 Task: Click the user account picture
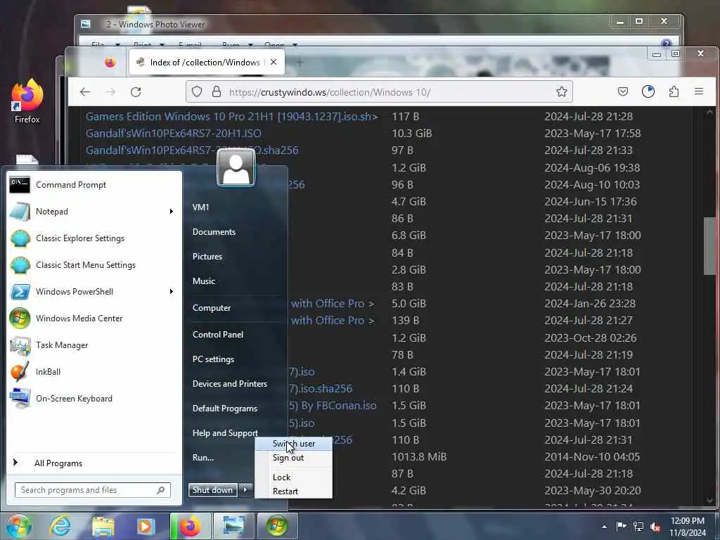click(236, 168)
